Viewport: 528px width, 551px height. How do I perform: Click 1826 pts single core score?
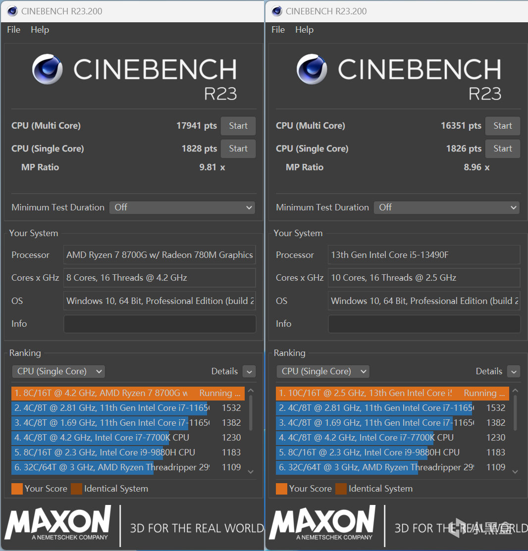464,149
